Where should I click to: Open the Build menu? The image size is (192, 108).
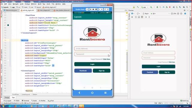[40, 4]
